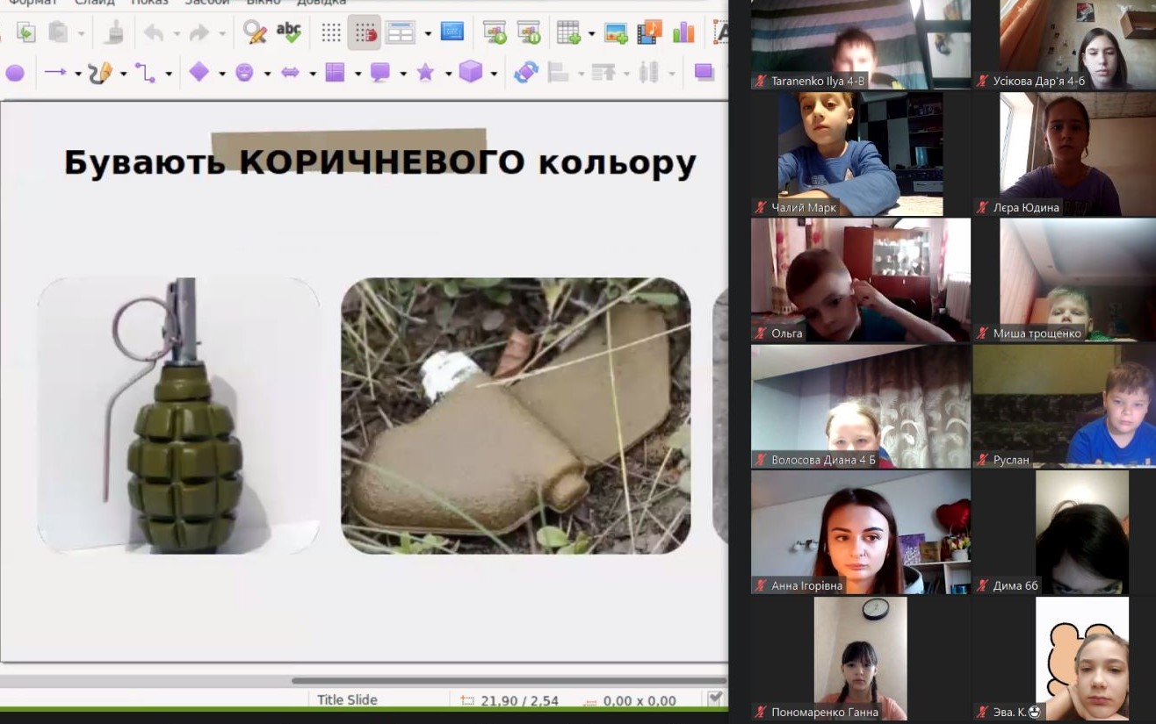Select the 3D Objects cube tool

point(471,72)
